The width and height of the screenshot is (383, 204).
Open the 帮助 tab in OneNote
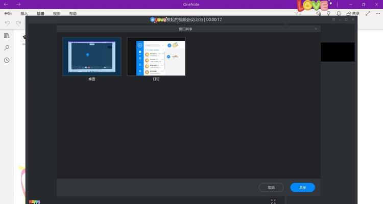[73, 13]
